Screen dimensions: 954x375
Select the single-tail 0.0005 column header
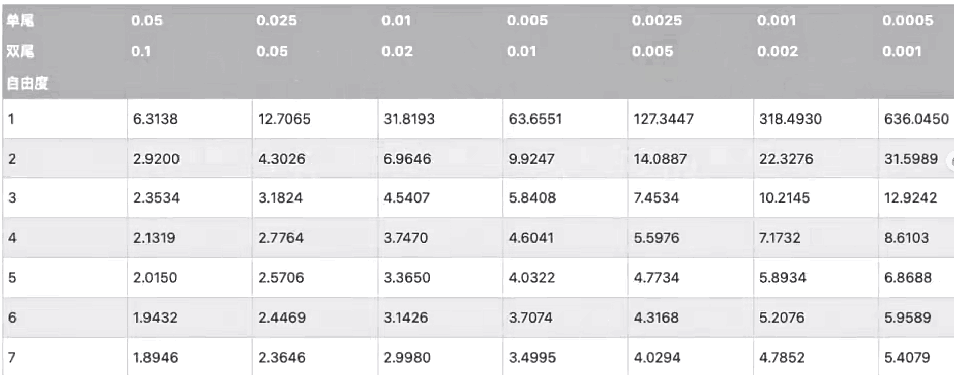tap(908, 21)
